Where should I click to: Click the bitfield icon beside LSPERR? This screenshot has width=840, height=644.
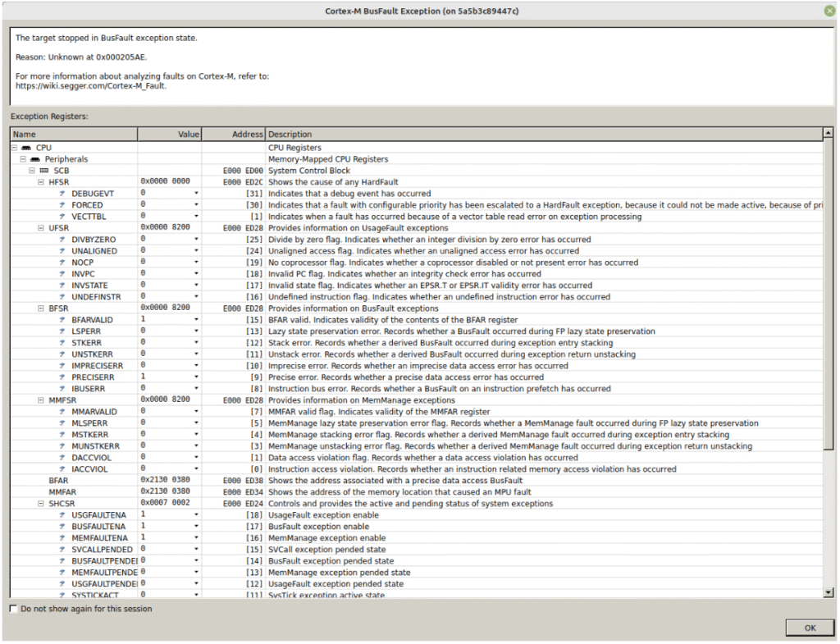tap(62, 331)
